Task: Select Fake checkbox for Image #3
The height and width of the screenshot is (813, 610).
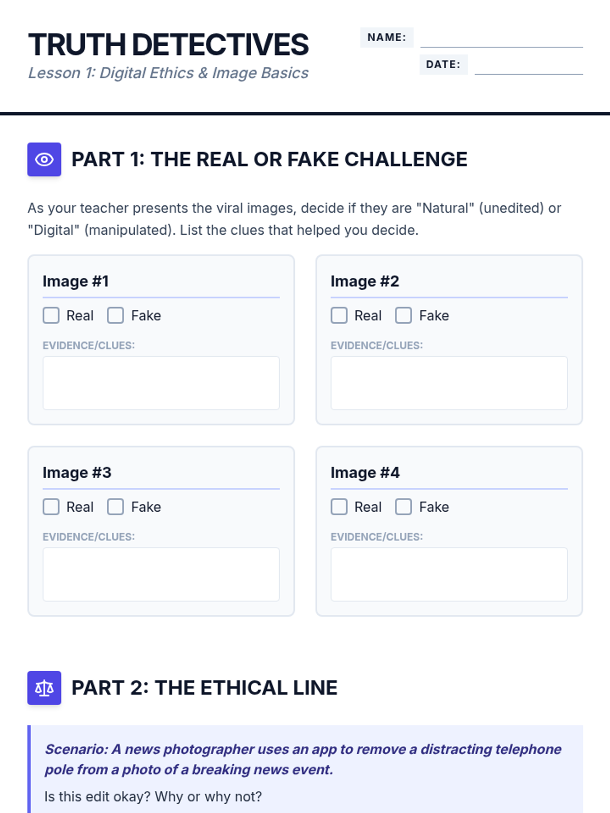Action: tap(115, 507)
